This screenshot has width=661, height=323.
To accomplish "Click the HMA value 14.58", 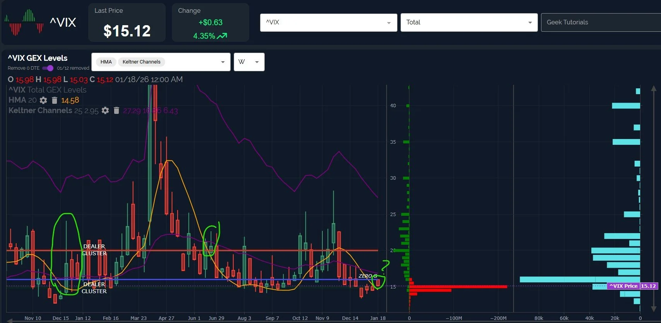I will coord(70,100).
